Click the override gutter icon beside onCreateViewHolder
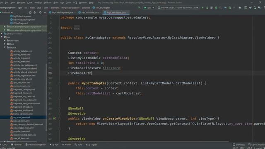This screenshot has width=265, height=149. tap(54, 119)
